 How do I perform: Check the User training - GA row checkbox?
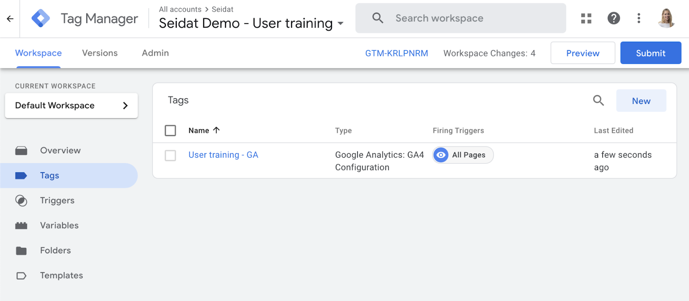coord(171,155)
